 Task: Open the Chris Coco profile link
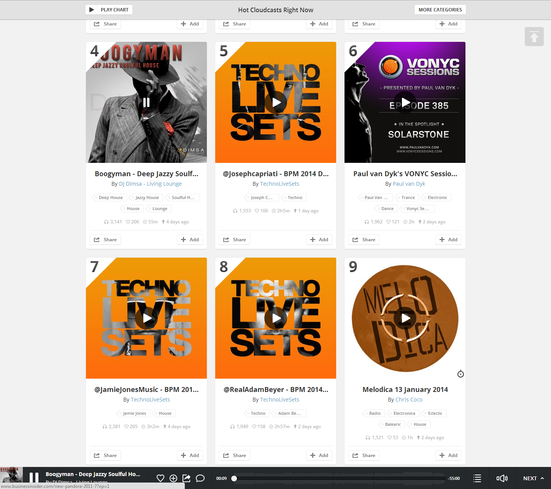click(409, 400)
